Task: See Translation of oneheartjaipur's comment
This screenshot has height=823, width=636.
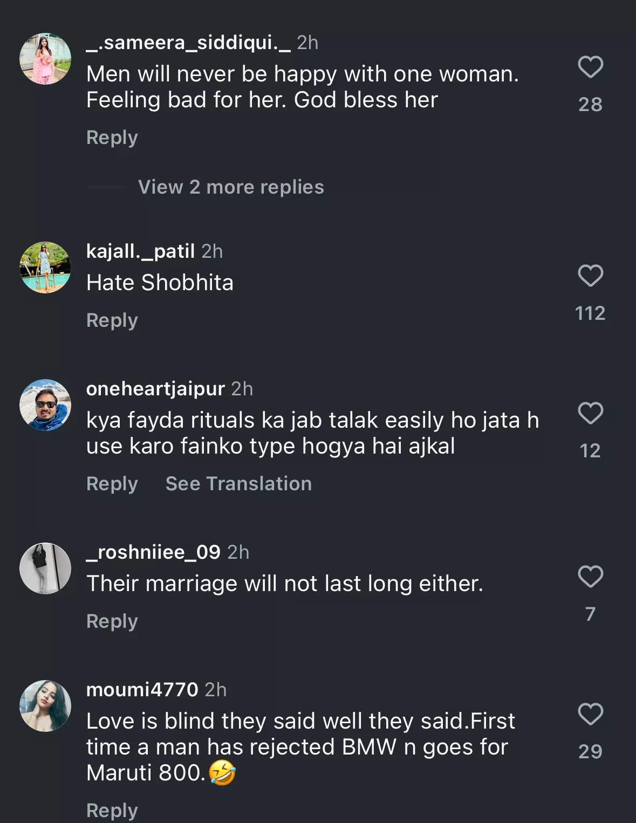Action: [x=238, y=484]
